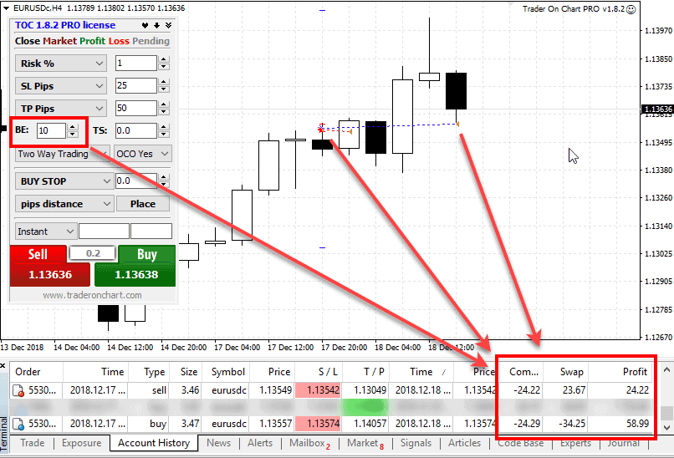Click the TP Pips input showing 50
This screenshot has width=674, height=458.
pos(135,109)
